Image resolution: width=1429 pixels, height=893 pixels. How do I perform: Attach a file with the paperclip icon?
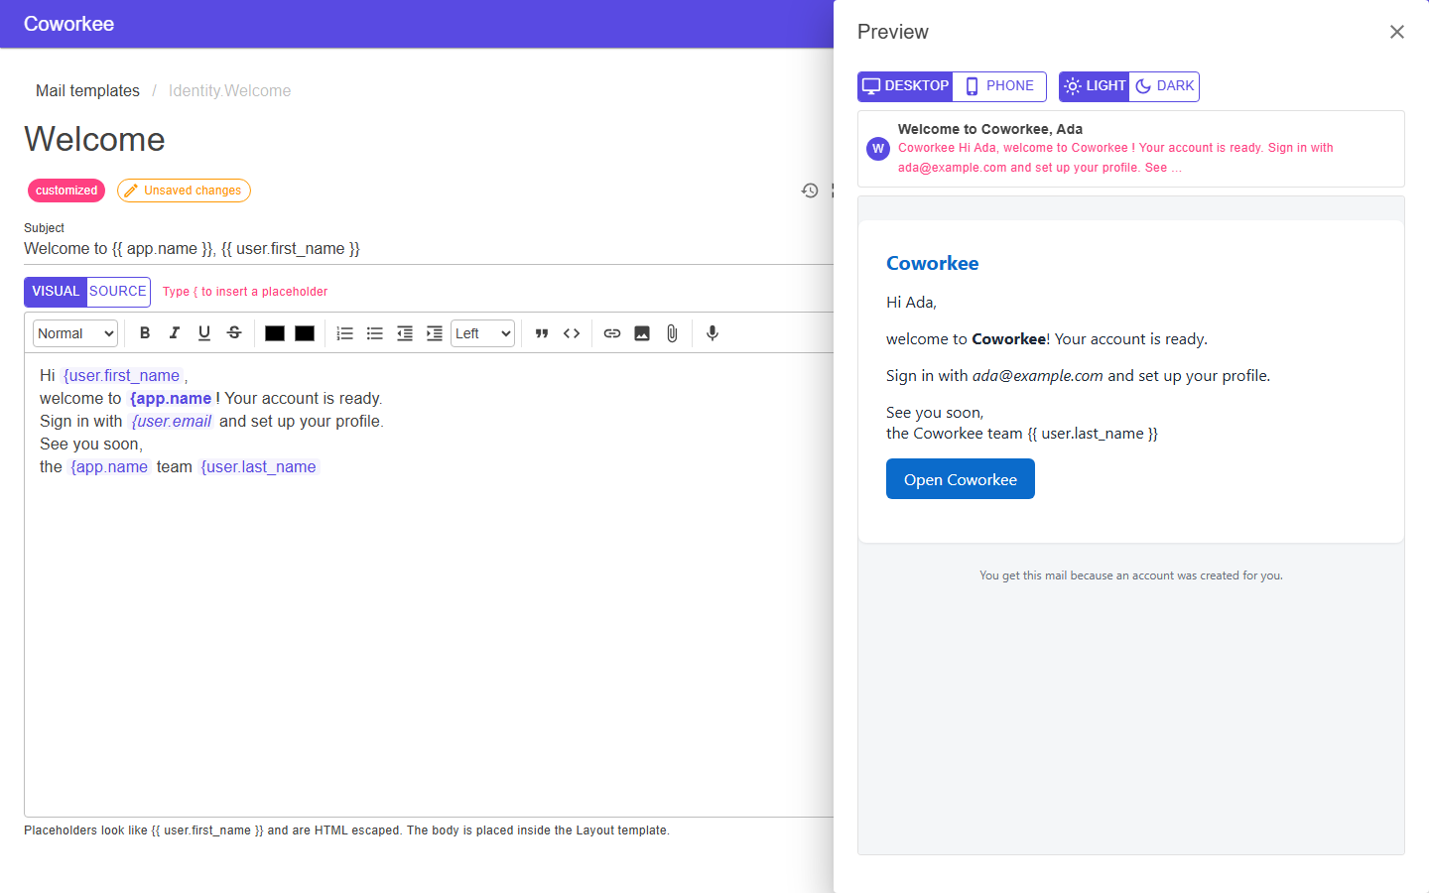672,333
